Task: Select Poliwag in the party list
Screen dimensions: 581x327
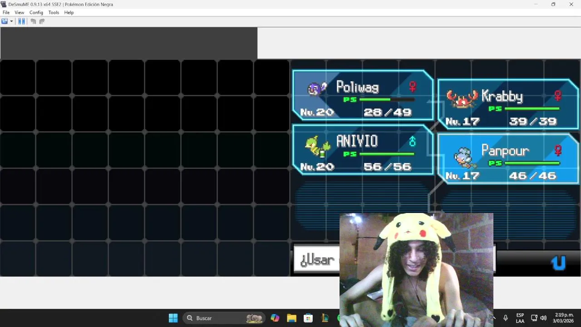Action: tap(363, 95)
